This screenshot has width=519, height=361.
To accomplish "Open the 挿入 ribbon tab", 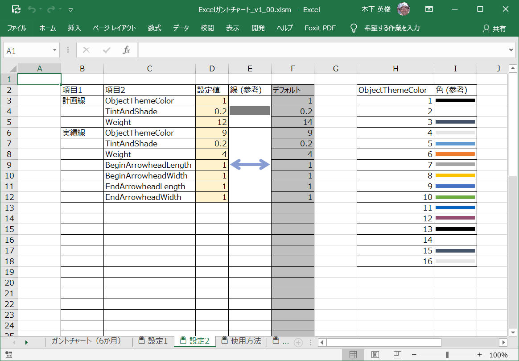I will pos(74,28).
